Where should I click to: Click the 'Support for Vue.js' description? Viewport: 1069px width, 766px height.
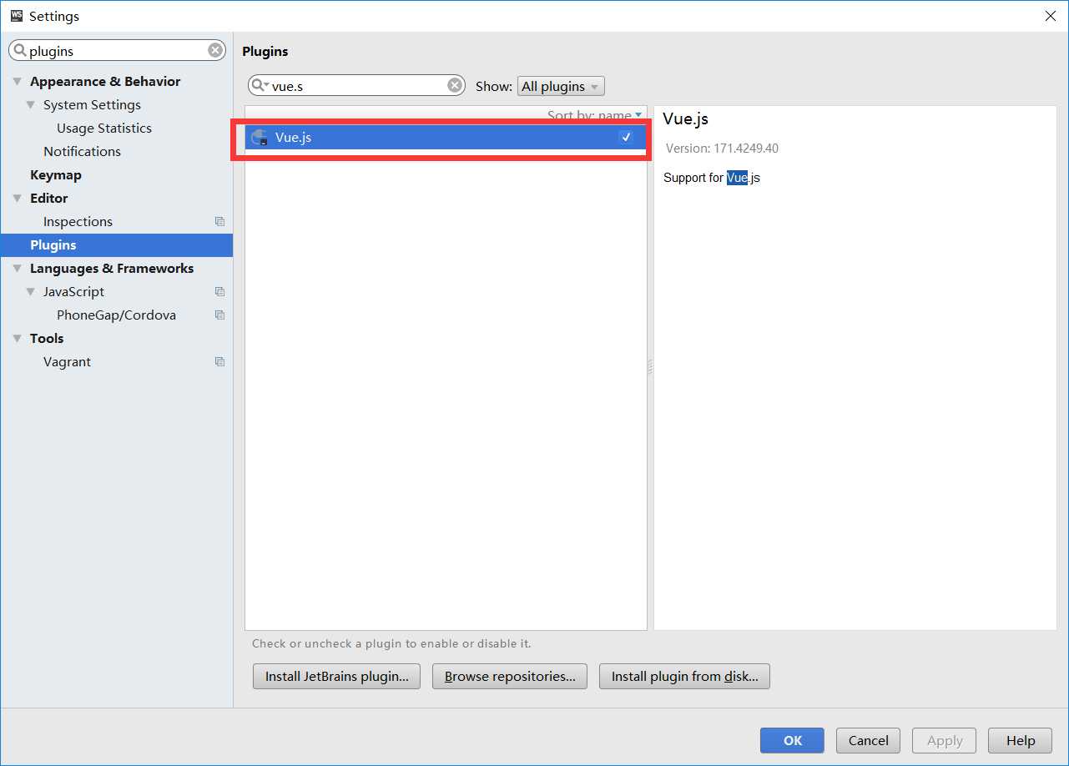[x=712, y=178]
